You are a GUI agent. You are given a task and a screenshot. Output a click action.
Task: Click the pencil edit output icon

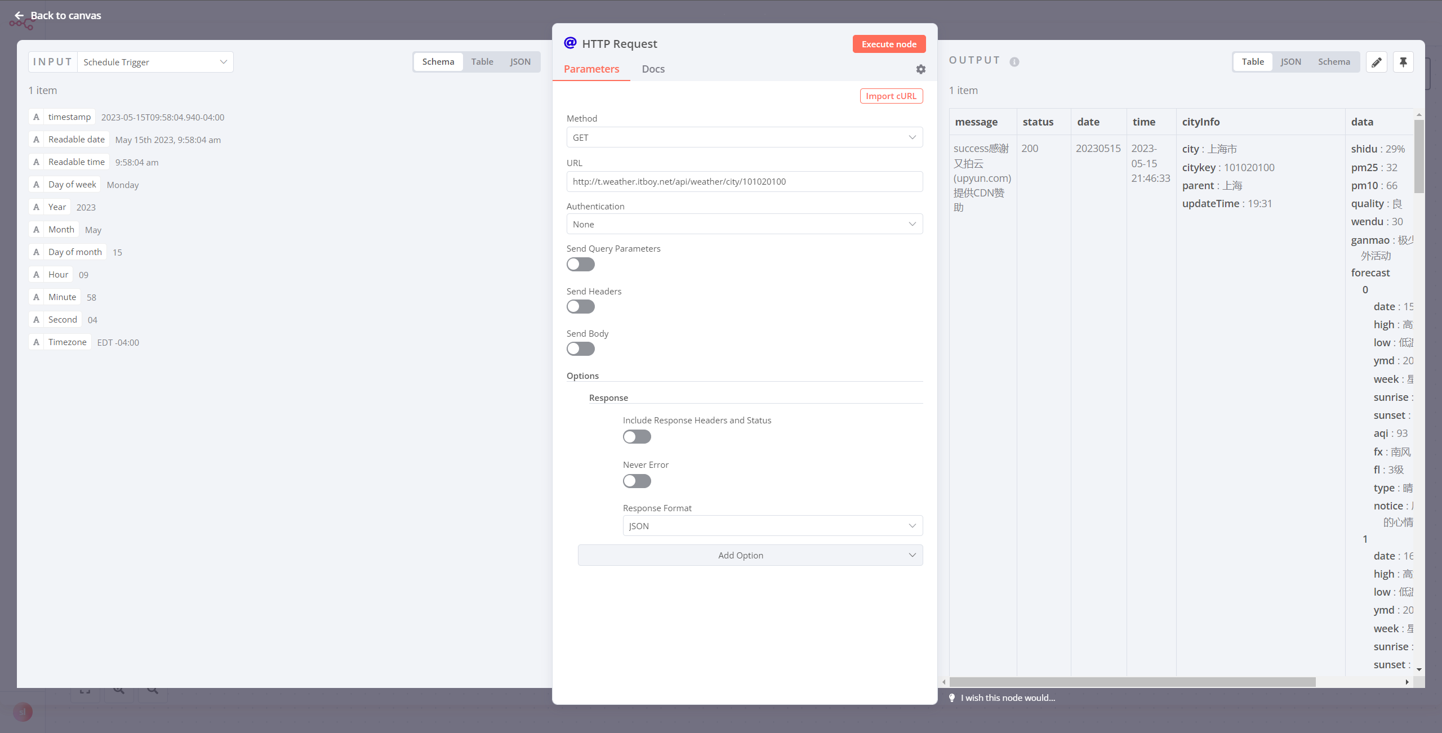pos(1376,62)
